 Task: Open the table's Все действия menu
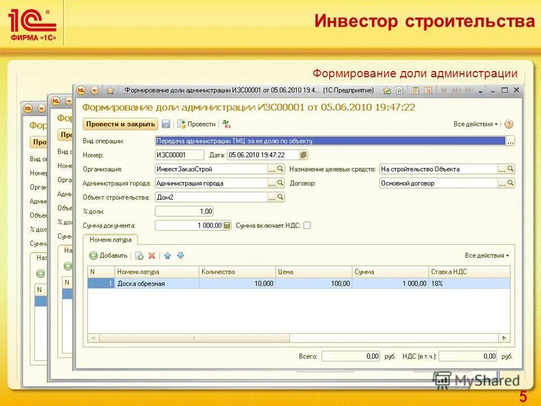tap(487, 255)
